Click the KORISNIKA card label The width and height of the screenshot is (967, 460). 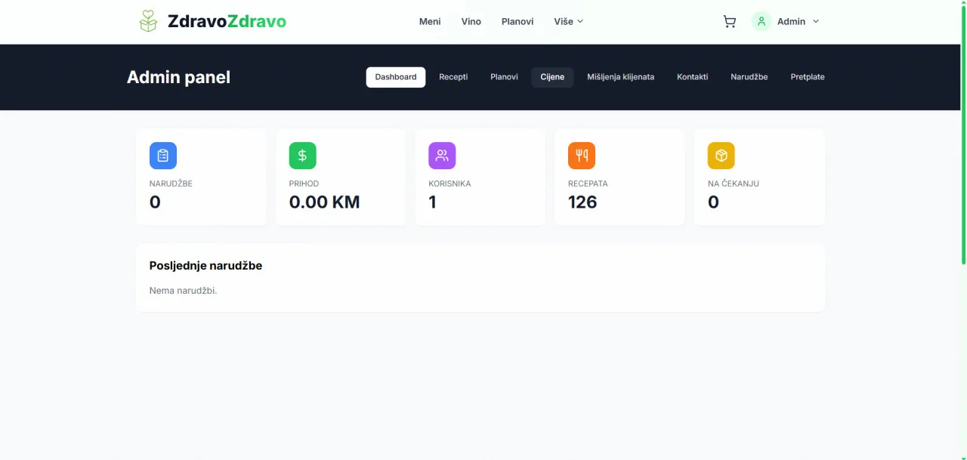click(450, 184)
